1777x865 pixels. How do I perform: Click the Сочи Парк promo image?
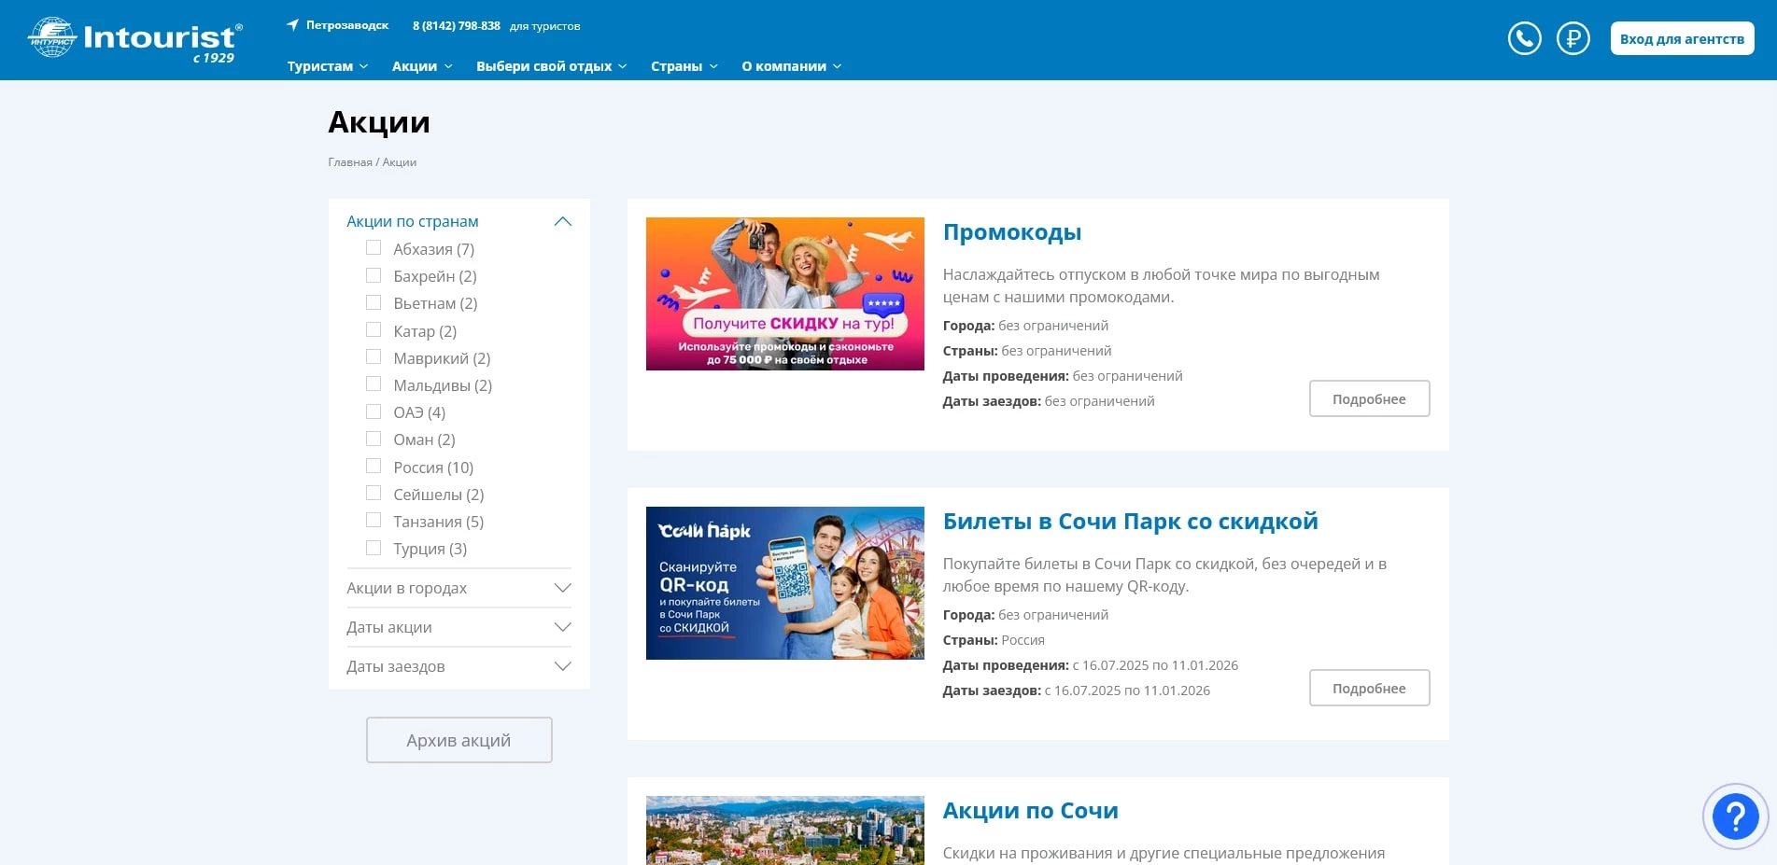point(784,582)
